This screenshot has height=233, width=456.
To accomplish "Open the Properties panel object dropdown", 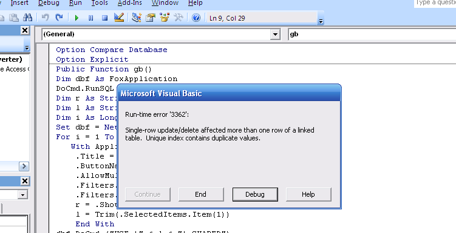I will click(22, 195).
